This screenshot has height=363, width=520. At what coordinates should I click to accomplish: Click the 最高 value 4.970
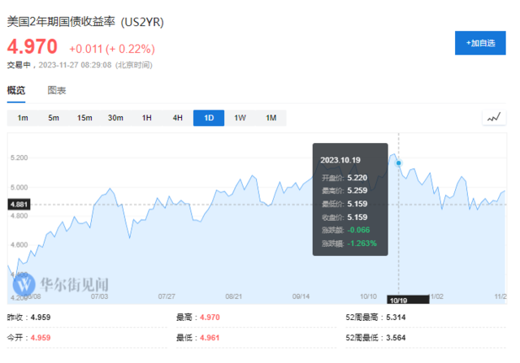(210, 318)
